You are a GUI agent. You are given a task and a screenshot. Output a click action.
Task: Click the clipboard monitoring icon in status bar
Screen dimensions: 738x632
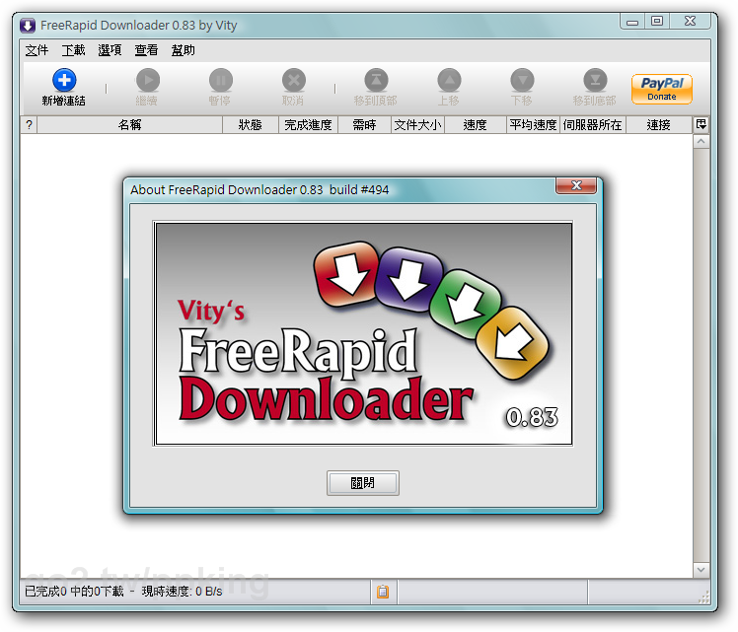(383, 592)
